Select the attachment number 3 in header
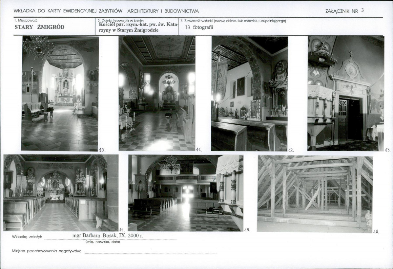Viewport: 393px width, 269px height. tap(362, 10)
